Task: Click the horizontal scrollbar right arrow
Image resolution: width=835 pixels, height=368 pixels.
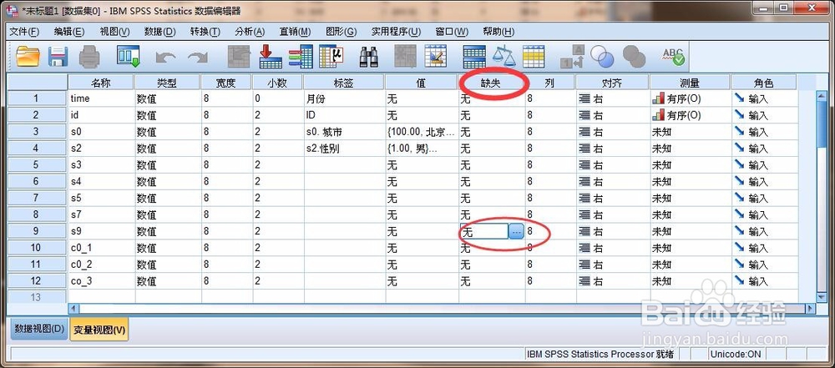Action: [x=810, y=309]
